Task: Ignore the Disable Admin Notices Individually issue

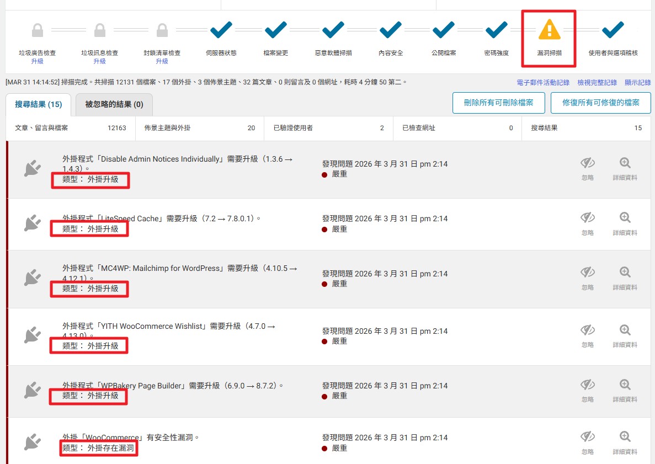Action: point(588,168)
